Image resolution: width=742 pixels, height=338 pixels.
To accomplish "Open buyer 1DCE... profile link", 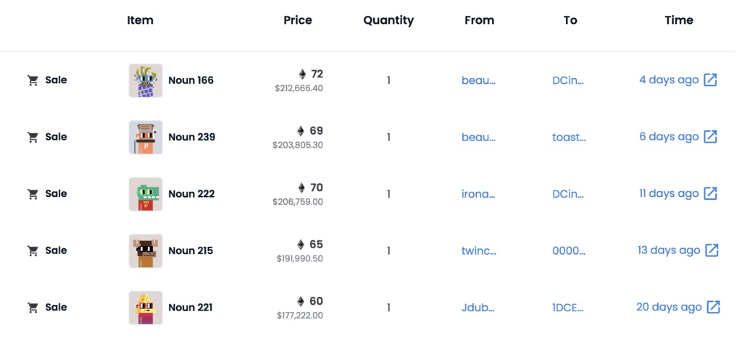I will pos(568,307).
